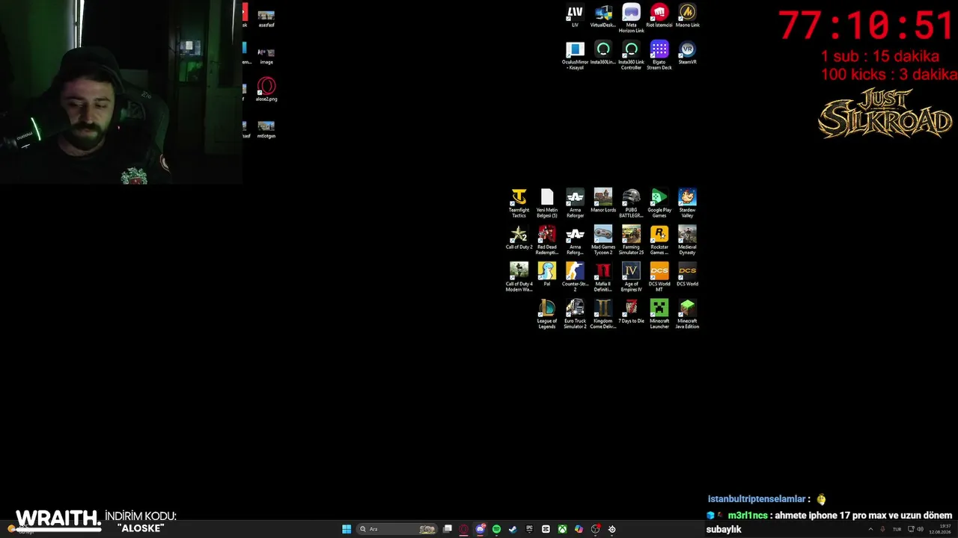Open the League of Legends shortcut
This screenshot has height=538, width=958.
tap(547, 314)
